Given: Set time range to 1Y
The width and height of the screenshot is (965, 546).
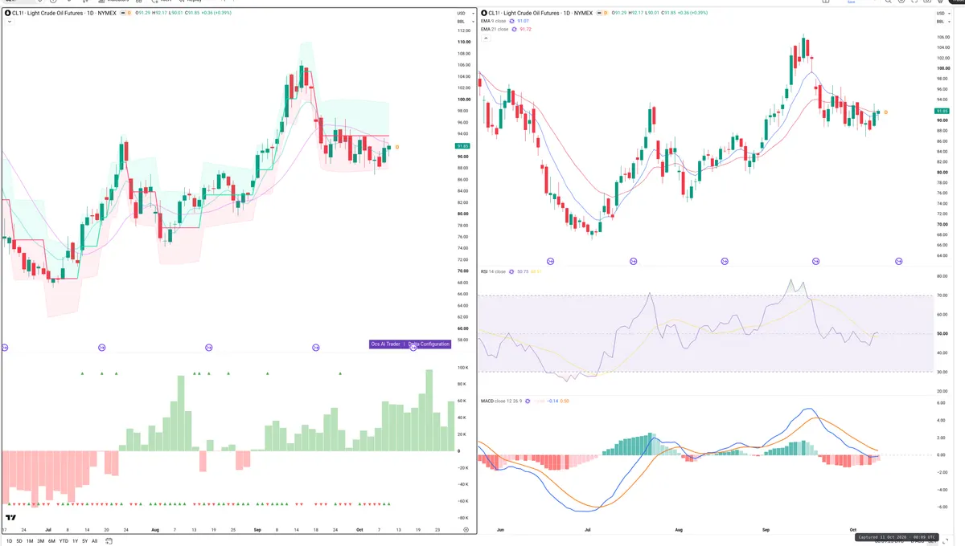Looking at the screenshot, I should pos(75,540).
